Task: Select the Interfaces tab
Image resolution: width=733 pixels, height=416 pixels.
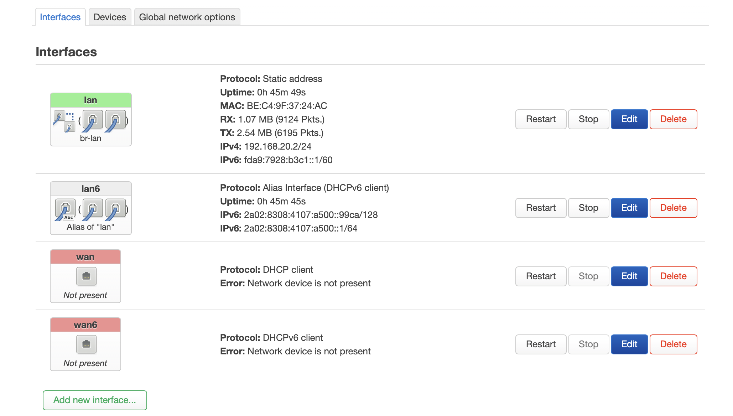Action: (x=60, y=17)
